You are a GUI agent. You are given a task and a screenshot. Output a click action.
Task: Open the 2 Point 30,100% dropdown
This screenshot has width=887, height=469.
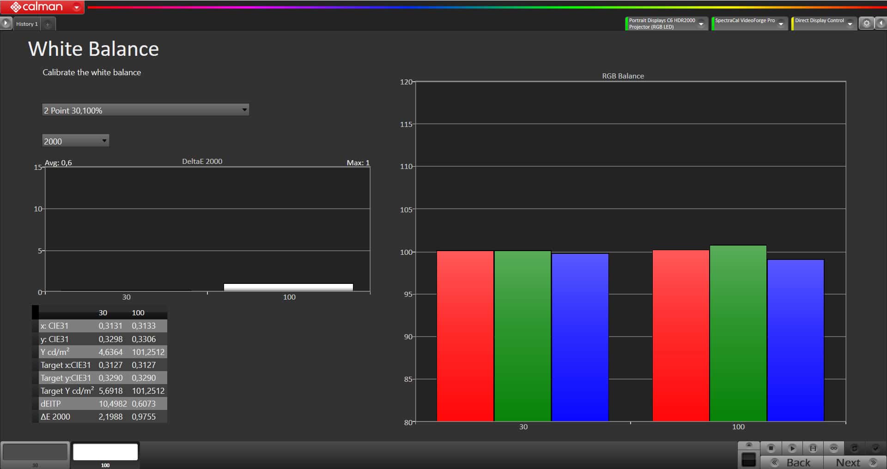click(146, 110)
